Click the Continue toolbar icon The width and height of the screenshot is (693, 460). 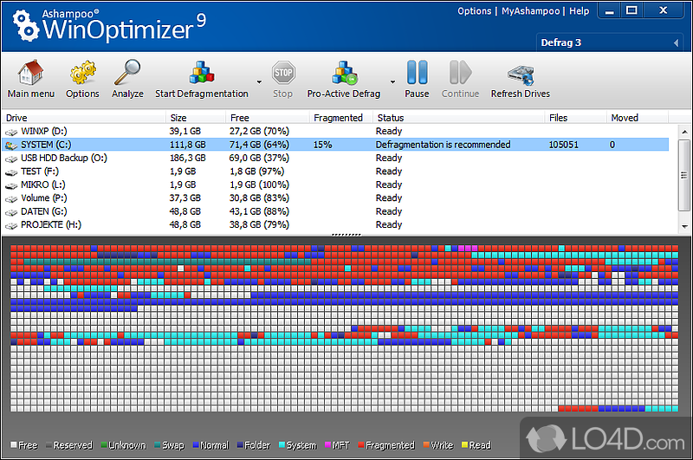460,72
